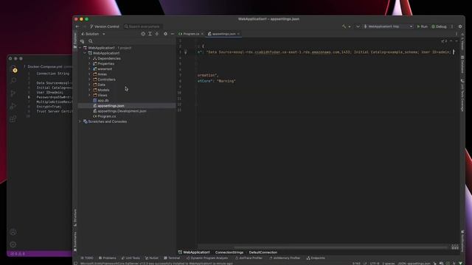This screenshot has width=472, height=265.
Task: Open the Version Control menu
Action: [105, 26]
